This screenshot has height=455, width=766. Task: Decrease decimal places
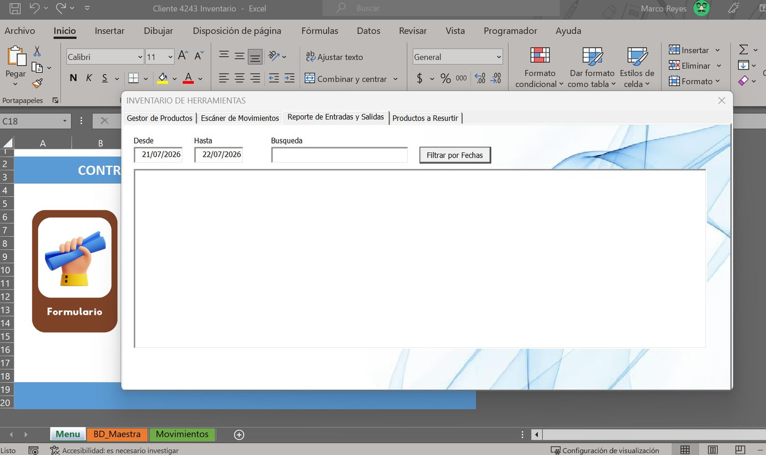tap(496, 78)
